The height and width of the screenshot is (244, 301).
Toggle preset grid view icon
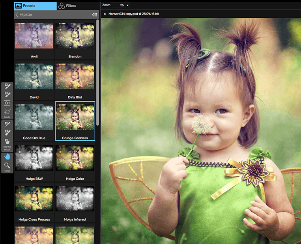point(95,15)
